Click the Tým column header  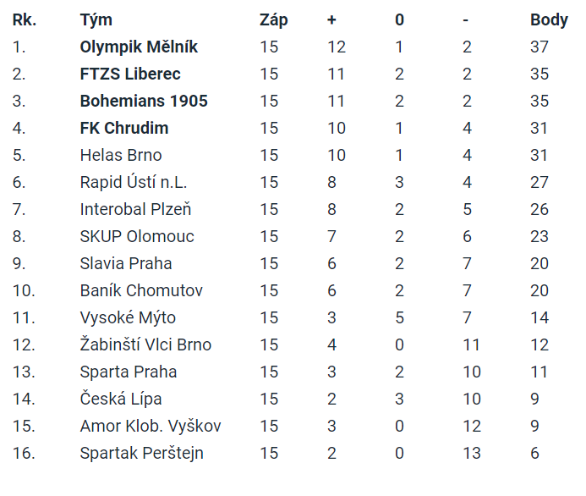[96, 20]
